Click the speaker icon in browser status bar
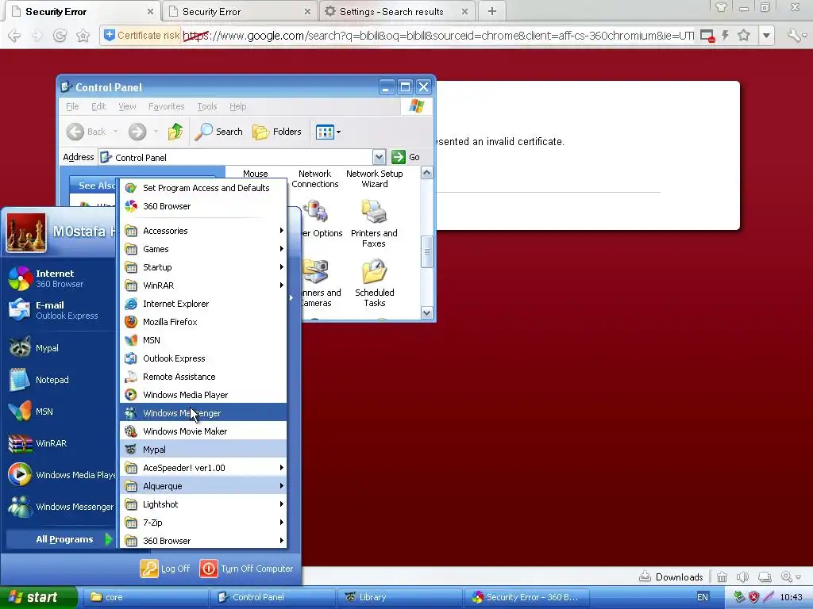This screenshot has width=813, height=609. [743, 577]
